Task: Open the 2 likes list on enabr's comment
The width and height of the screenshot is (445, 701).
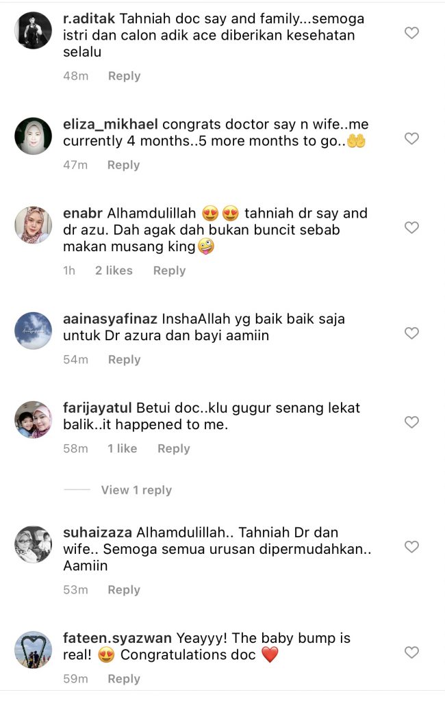Action: coord(114,270)
